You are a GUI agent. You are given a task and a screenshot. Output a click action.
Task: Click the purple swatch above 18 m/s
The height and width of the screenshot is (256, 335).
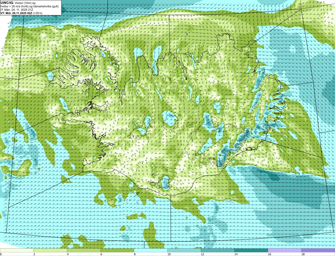click(x=318, y=251)
